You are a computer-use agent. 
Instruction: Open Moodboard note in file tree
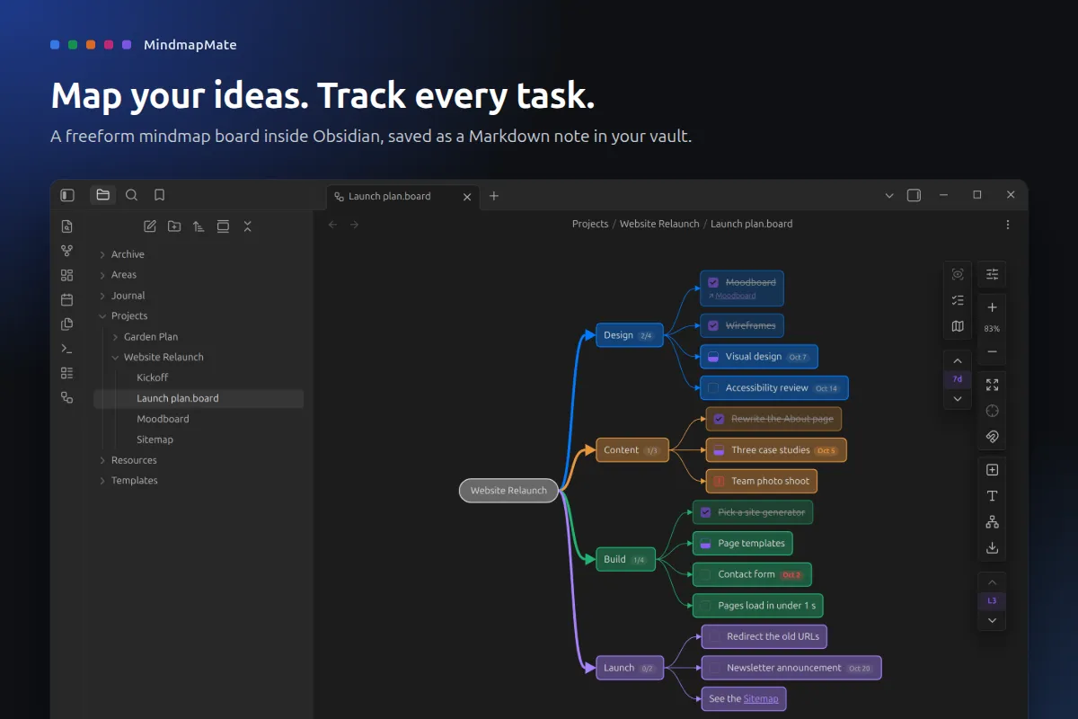click(x=163, y=419)
